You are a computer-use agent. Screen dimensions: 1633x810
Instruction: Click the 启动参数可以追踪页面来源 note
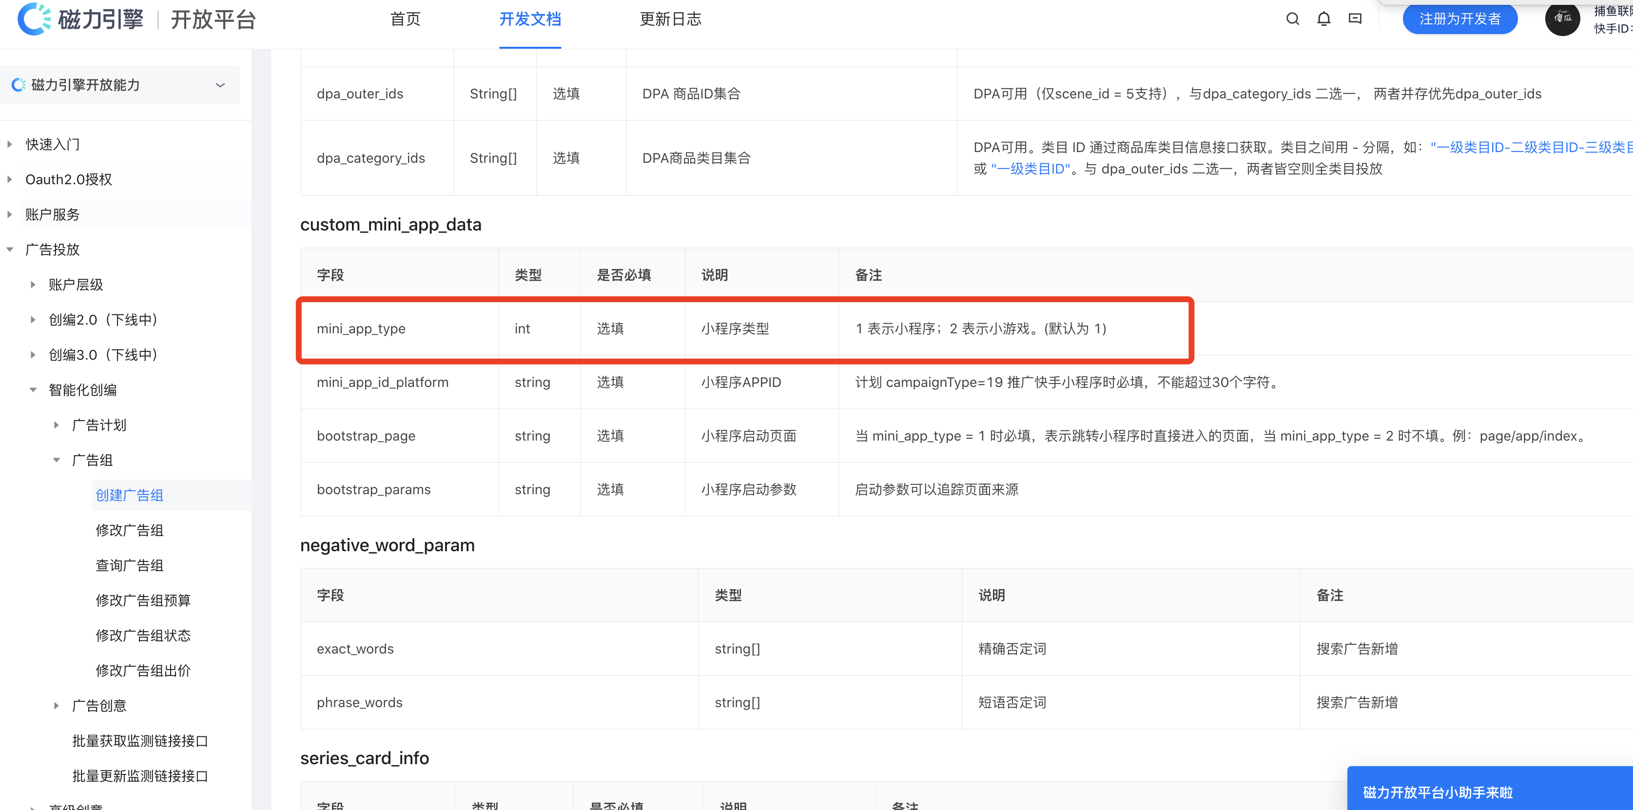[x=936, y=489]
